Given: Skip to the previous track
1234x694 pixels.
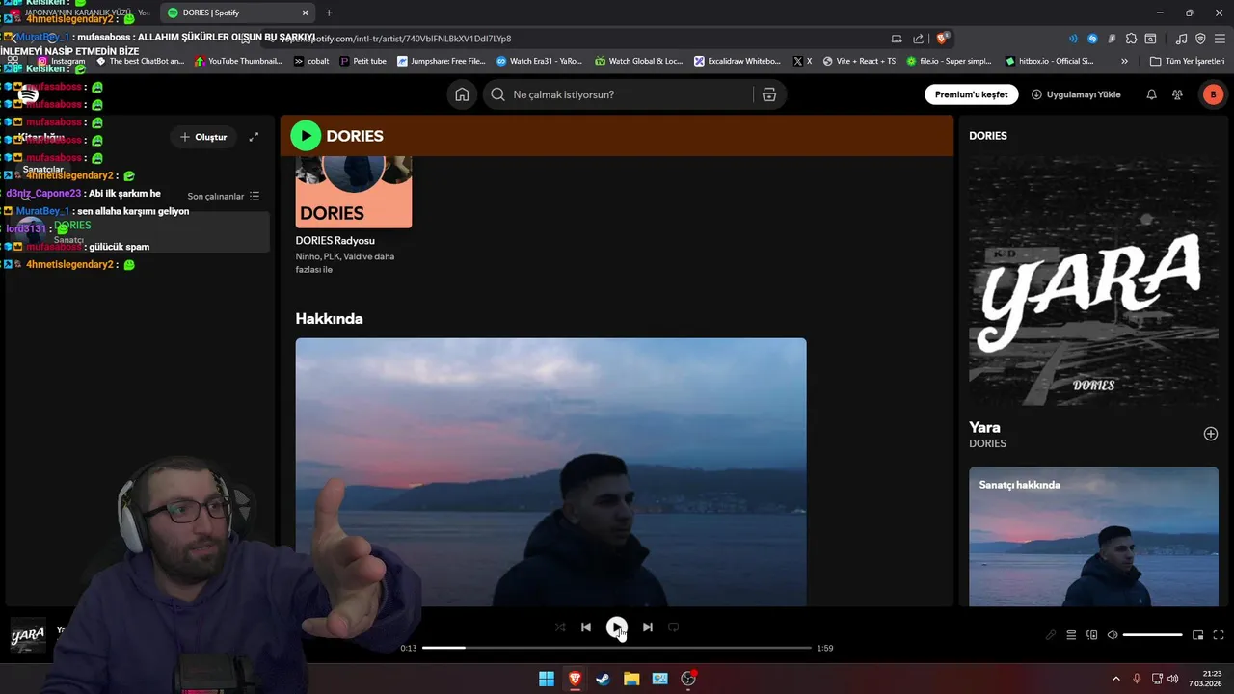Looking at the screenshot, I should [585, 627].
